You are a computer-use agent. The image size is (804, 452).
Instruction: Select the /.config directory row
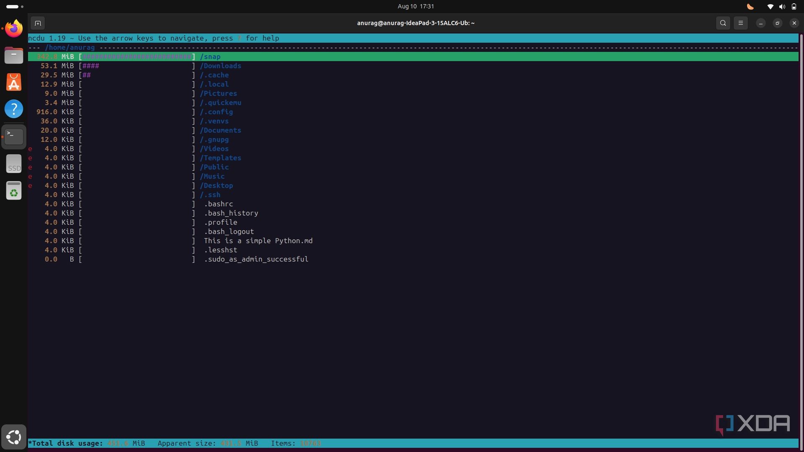coord(413,112)
